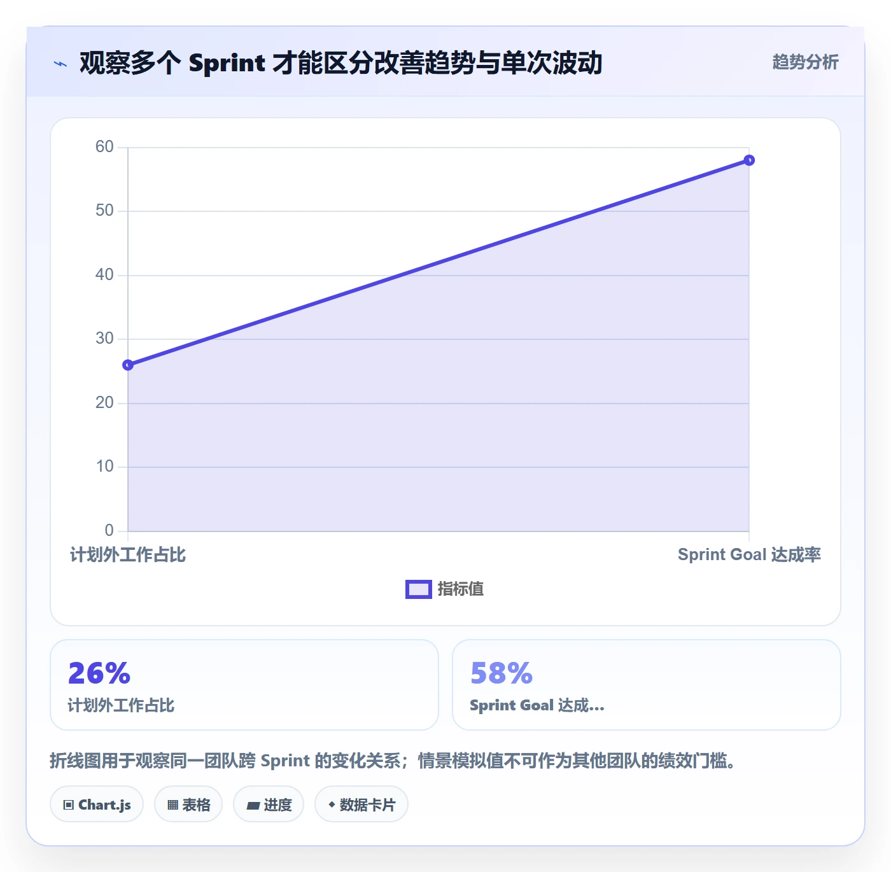This screenshot has height=872, width=891.
Task: Click the x-axis label Sprint Goal 达成率
Action: 749,555
